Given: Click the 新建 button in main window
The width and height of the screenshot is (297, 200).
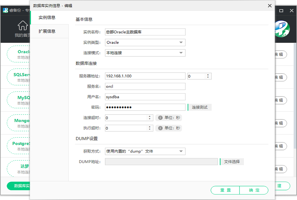Looking at the screenshot, I should 282,186.
